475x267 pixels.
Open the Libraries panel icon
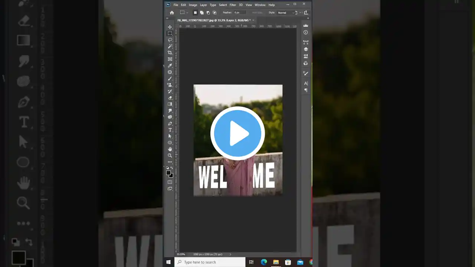coord(306,56)
